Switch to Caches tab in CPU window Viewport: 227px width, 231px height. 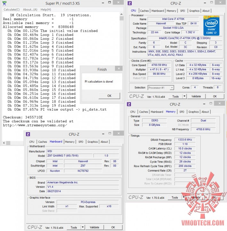(144, 11)
